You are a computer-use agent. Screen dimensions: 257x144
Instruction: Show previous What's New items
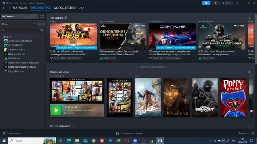coord(243,18)
